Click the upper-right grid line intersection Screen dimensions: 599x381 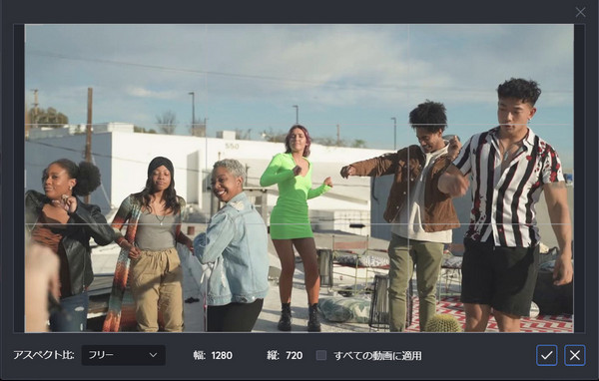pos(408,125)
